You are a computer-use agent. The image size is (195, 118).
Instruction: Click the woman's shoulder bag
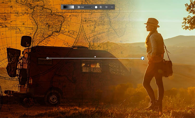167,68
